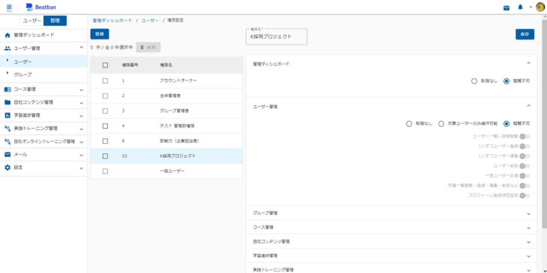547x273 pixels.
Task: Click the 実践トレーニング管理 icon
Action: click(x=7, y=128)
